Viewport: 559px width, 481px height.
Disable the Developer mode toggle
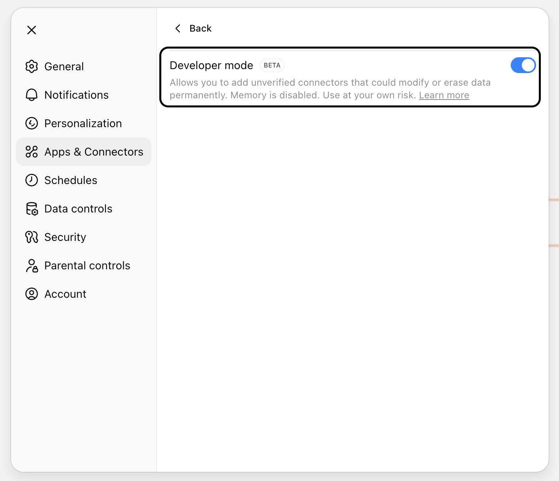[523, 66]
